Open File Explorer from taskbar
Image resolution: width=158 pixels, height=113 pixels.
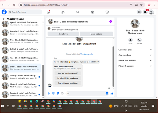coord(25,101)
